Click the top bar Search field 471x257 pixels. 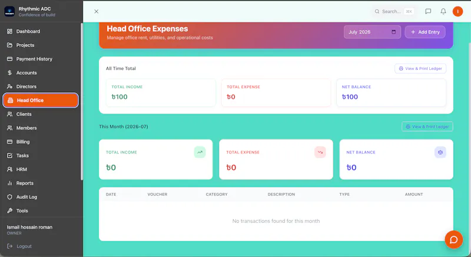[x=394, y=11]
